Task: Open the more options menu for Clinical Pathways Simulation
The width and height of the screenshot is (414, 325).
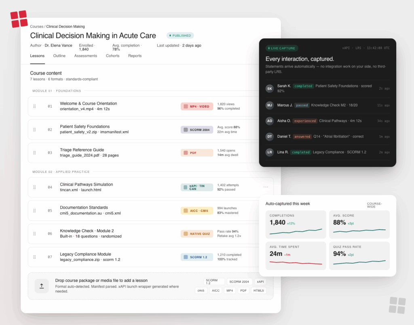Action: click(266, 187)
